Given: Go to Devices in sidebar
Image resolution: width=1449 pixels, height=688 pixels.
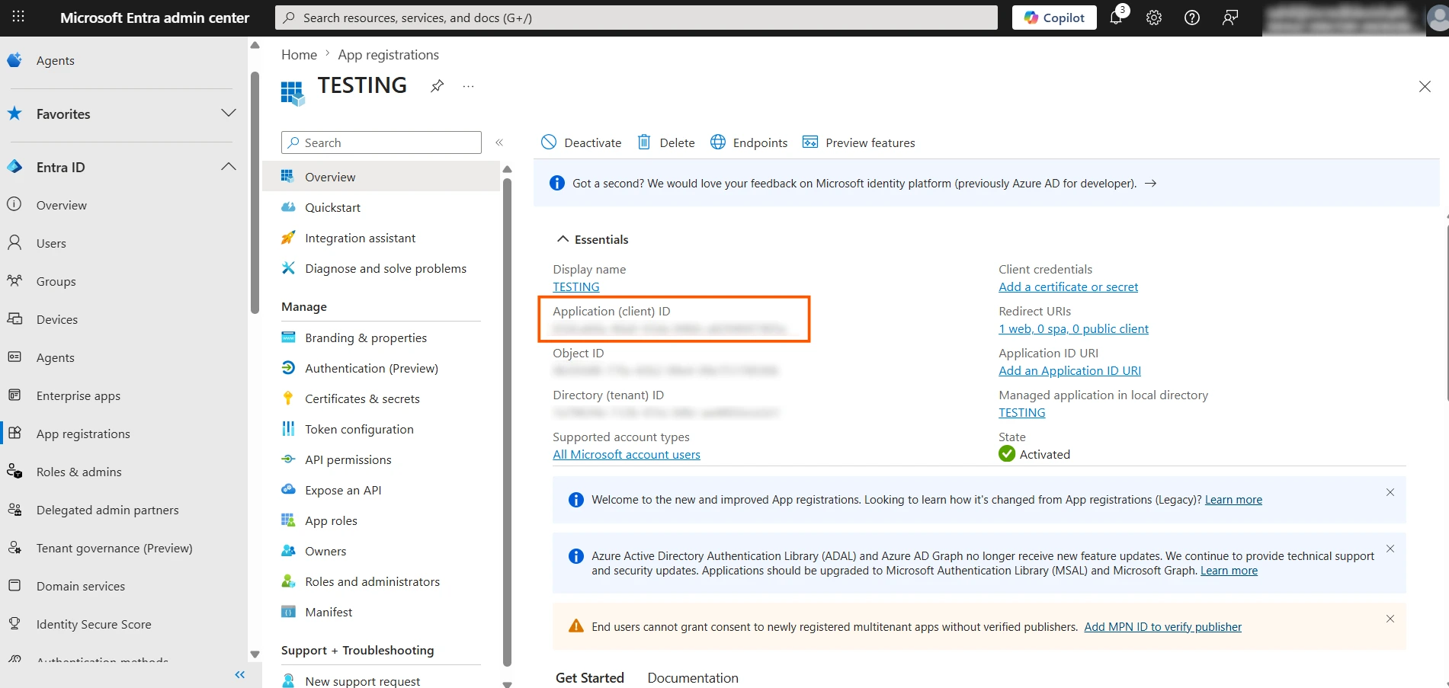Looking at the screenshot, I should [x=57, y=319].
